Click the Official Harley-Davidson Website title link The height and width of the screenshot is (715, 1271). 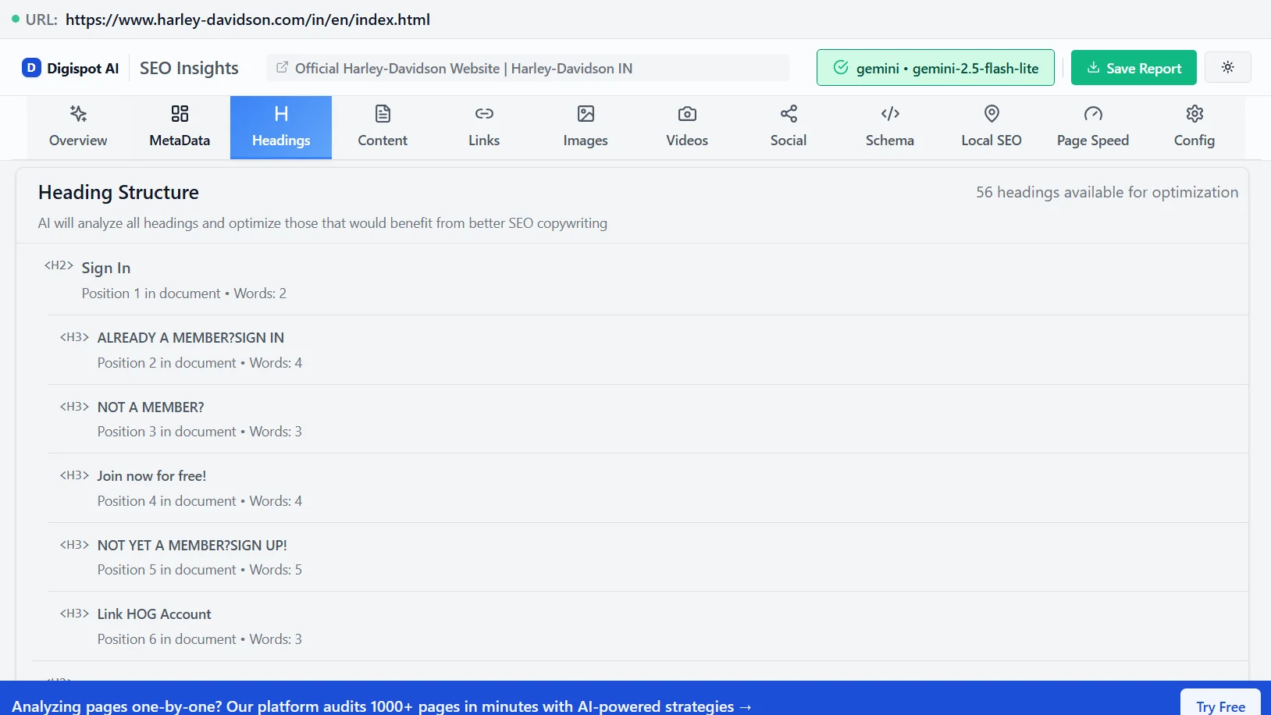coord(464,69)
